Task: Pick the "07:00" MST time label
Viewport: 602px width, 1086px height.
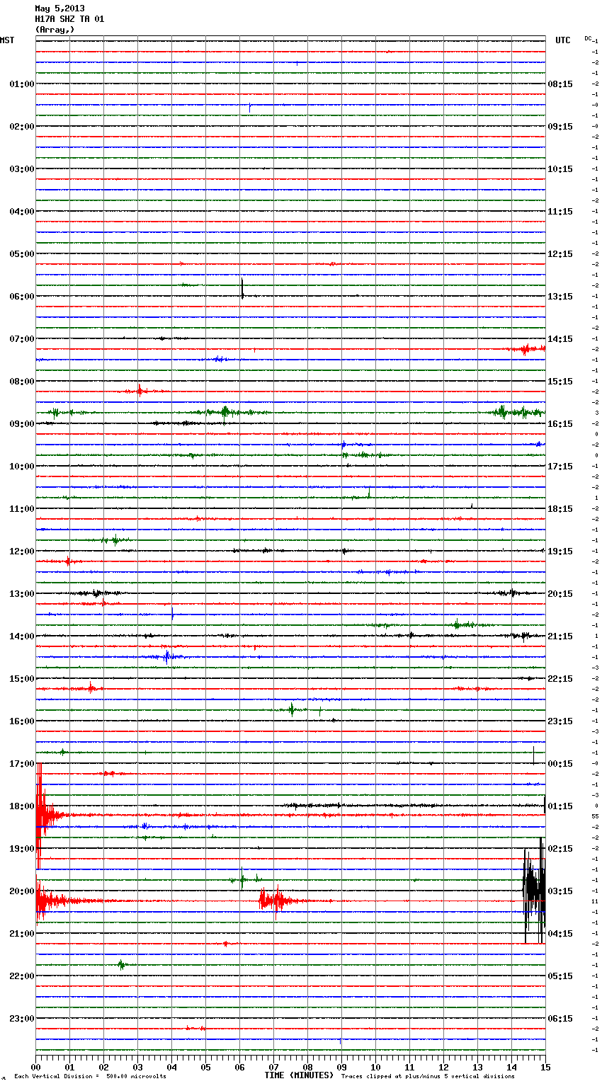Action: (x=22, y=339)
